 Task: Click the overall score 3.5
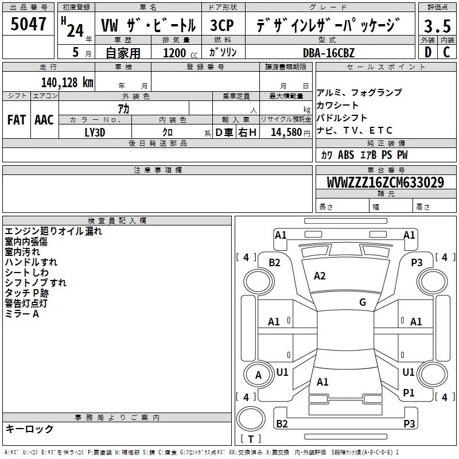tap(437, 26)
